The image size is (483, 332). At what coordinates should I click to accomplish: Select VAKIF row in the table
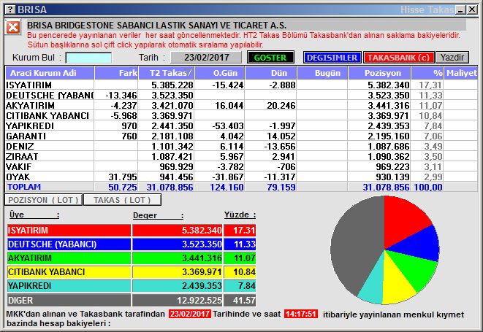pyautogui.click(x=241, y=167)
